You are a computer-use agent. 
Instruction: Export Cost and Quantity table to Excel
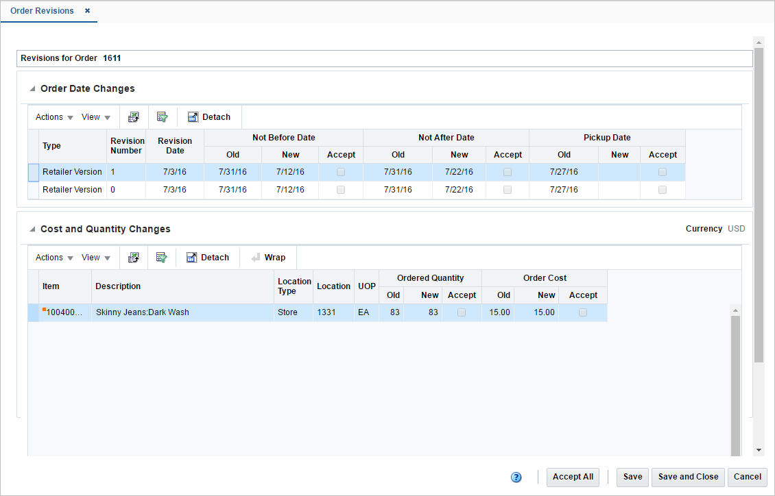pos(134,257)
